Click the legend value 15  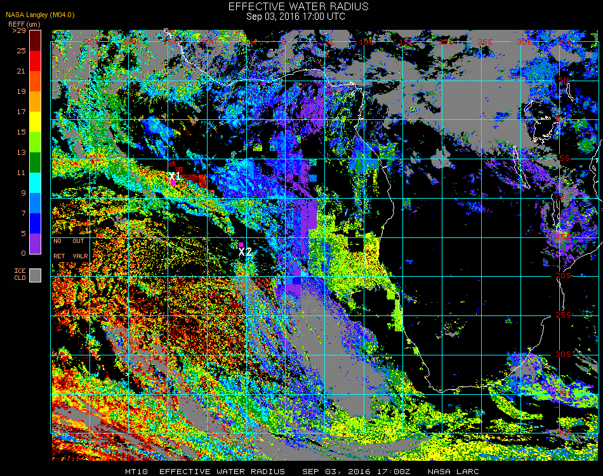click(x=21, y=132)
